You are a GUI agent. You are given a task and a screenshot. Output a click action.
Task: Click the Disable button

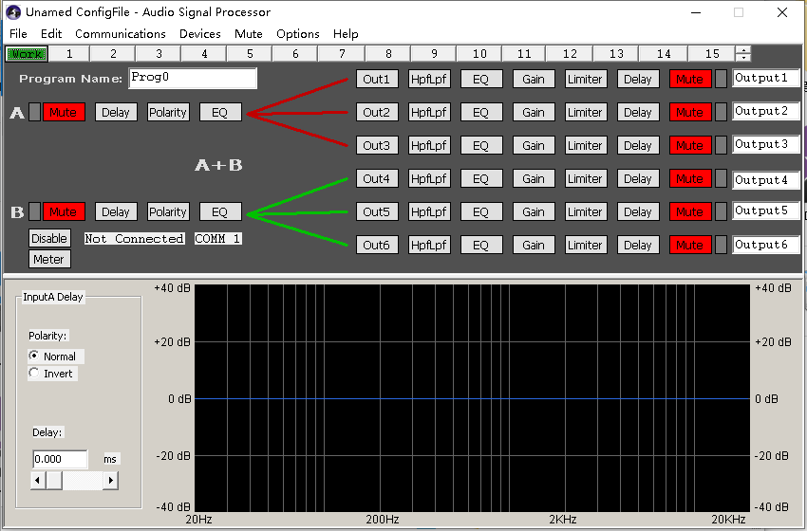click(49, 239)
